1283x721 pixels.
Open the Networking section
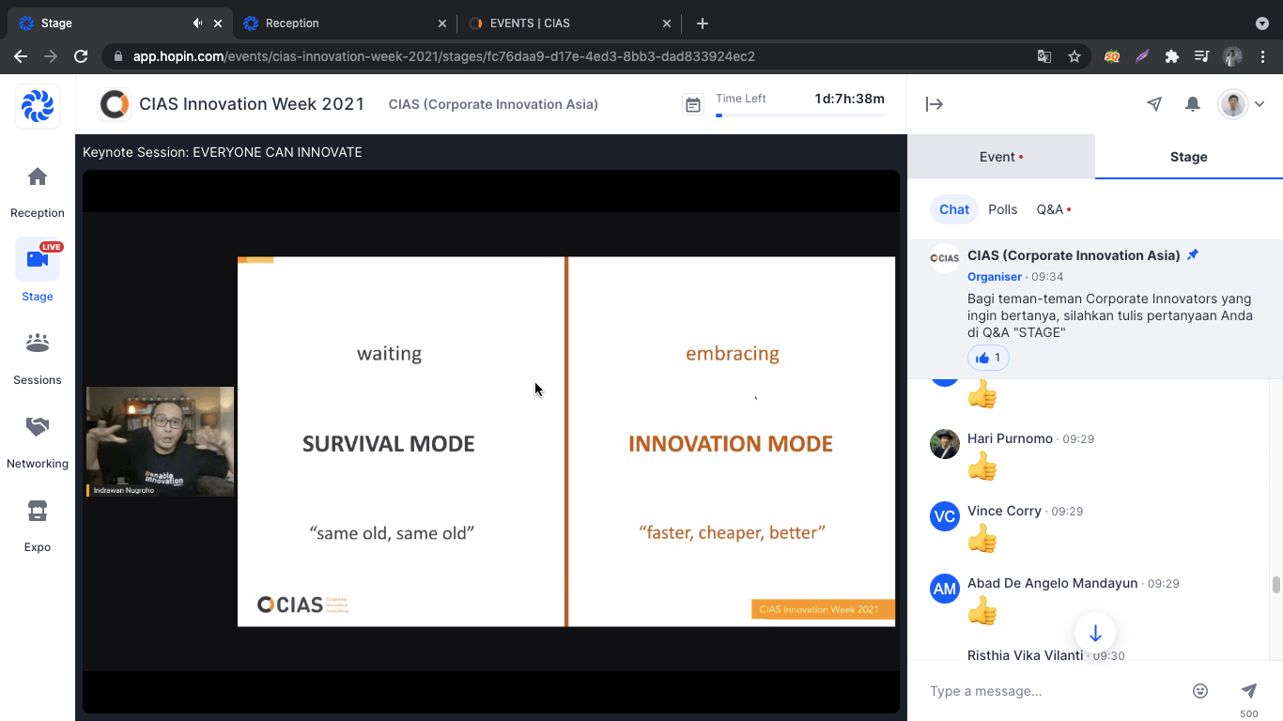pos(38,441)
